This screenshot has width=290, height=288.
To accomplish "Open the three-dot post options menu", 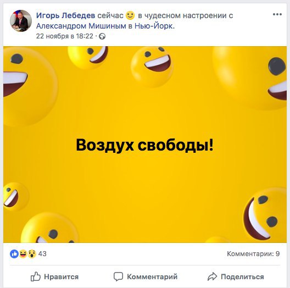I will click(277, 14).
